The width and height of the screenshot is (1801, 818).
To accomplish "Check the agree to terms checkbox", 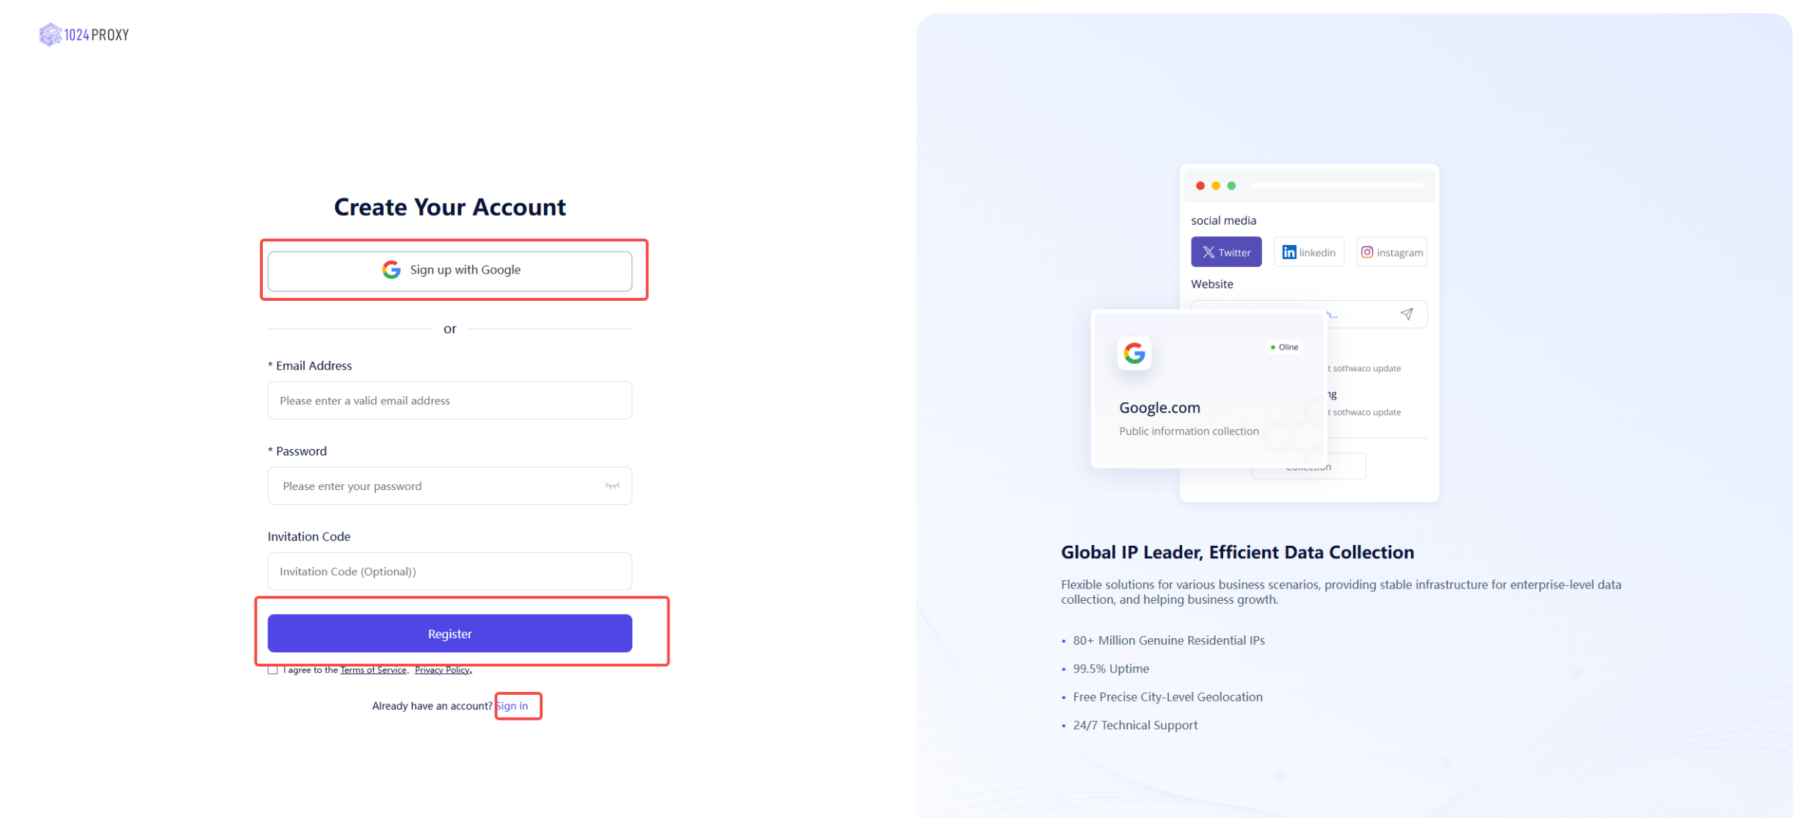I will 273,670.
